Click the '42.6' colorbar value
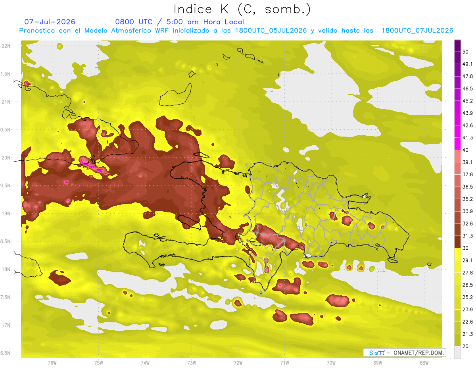This screenshot has height=368, width=476. pyautogui.click(x=468, y=125)
